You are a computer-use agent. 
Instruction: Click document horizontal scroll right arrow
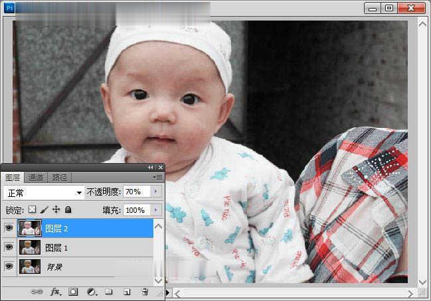[410, 294]
